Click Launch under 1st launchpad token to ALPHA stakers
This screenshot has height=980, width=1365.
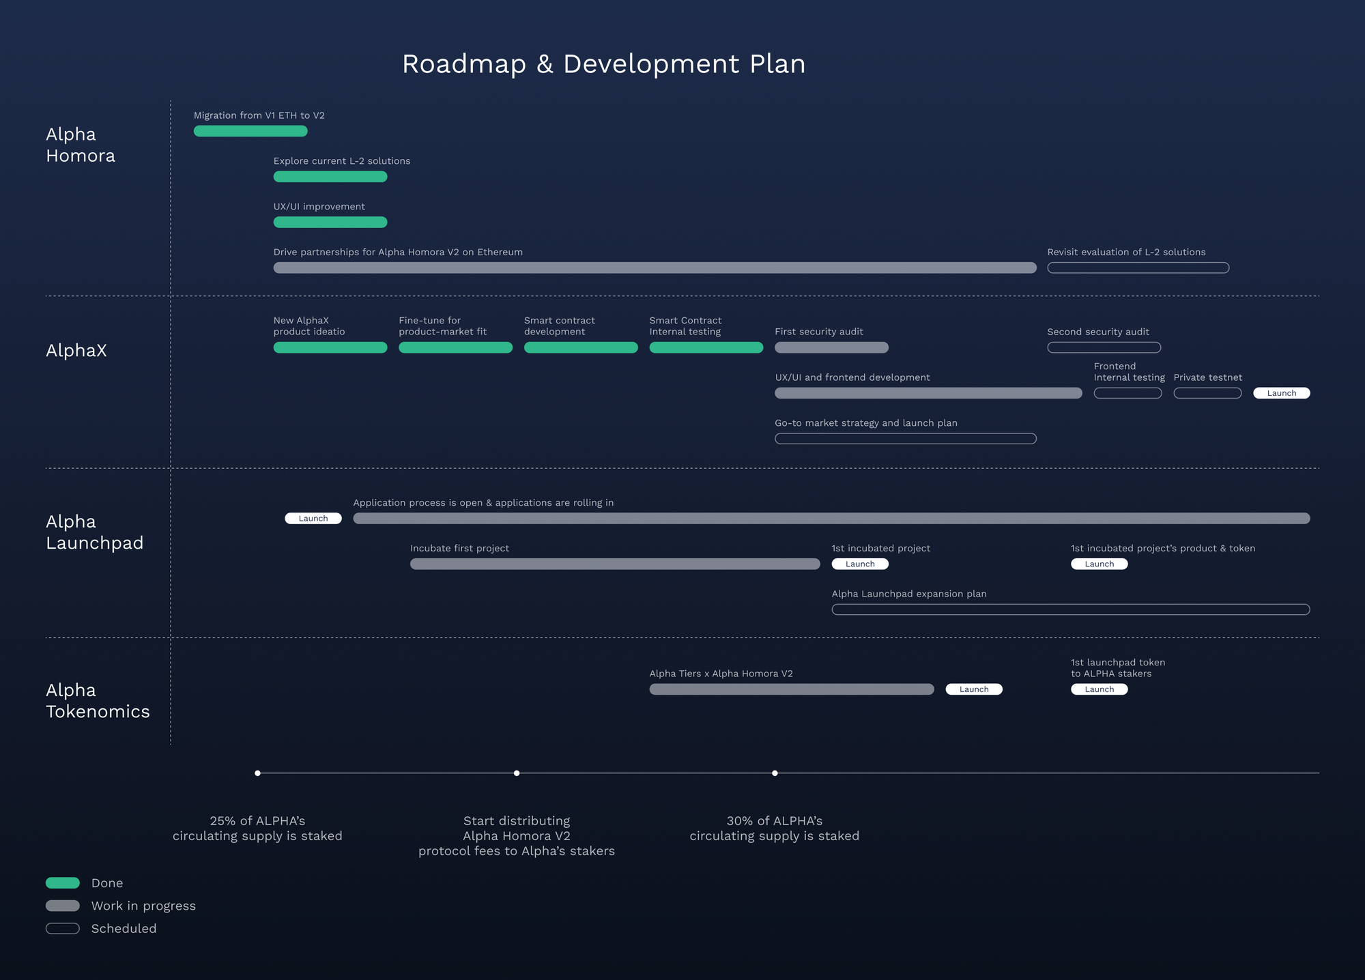(1099, 689)
